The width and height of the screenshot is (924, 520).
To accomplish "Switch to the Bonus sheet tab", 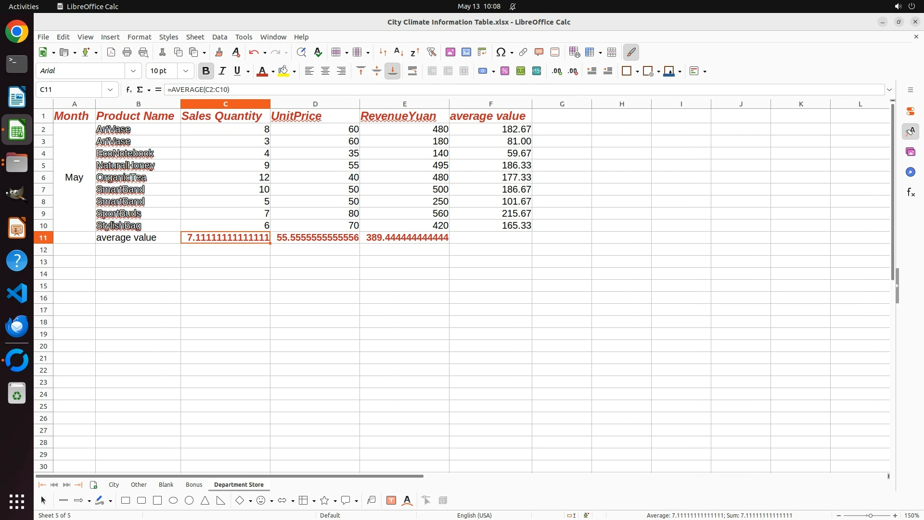I will point(193,485).
